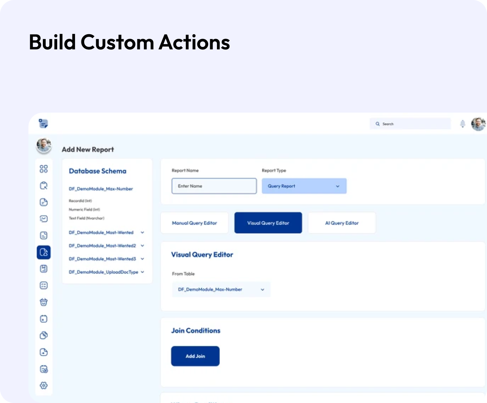Switch to AI Query Editor tab
The image size is (487, 403).
[x=342, y=223]
